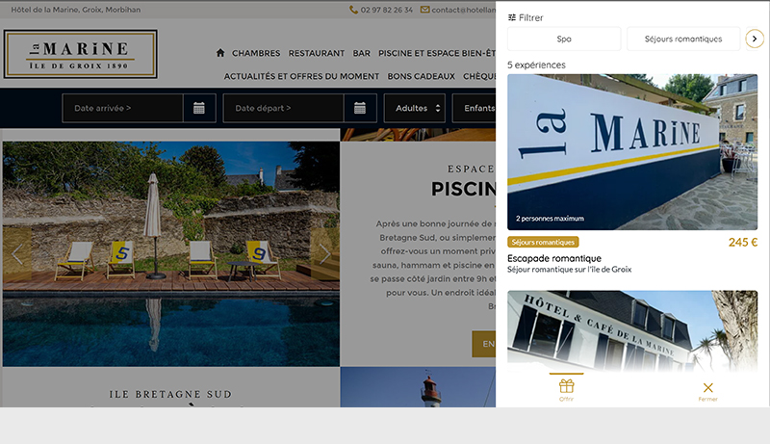Screen dimensions: 770x444
Task: Advance to next pool slideshow image
Action: tap(324, 254)
